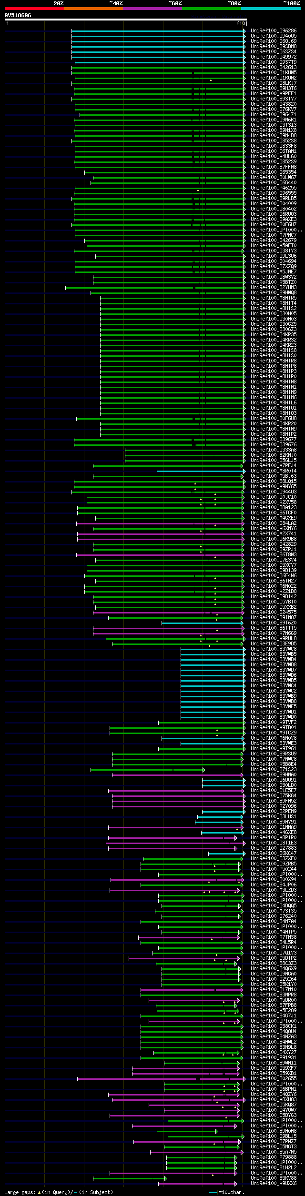305x1196 pixels.
Task: Open hit UniRef100_Q6QJ69
Action: [x=274, y=41]
